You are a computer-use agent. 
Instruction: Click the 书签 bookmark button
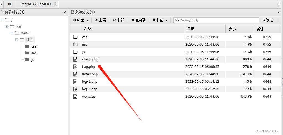coord(158,20)
